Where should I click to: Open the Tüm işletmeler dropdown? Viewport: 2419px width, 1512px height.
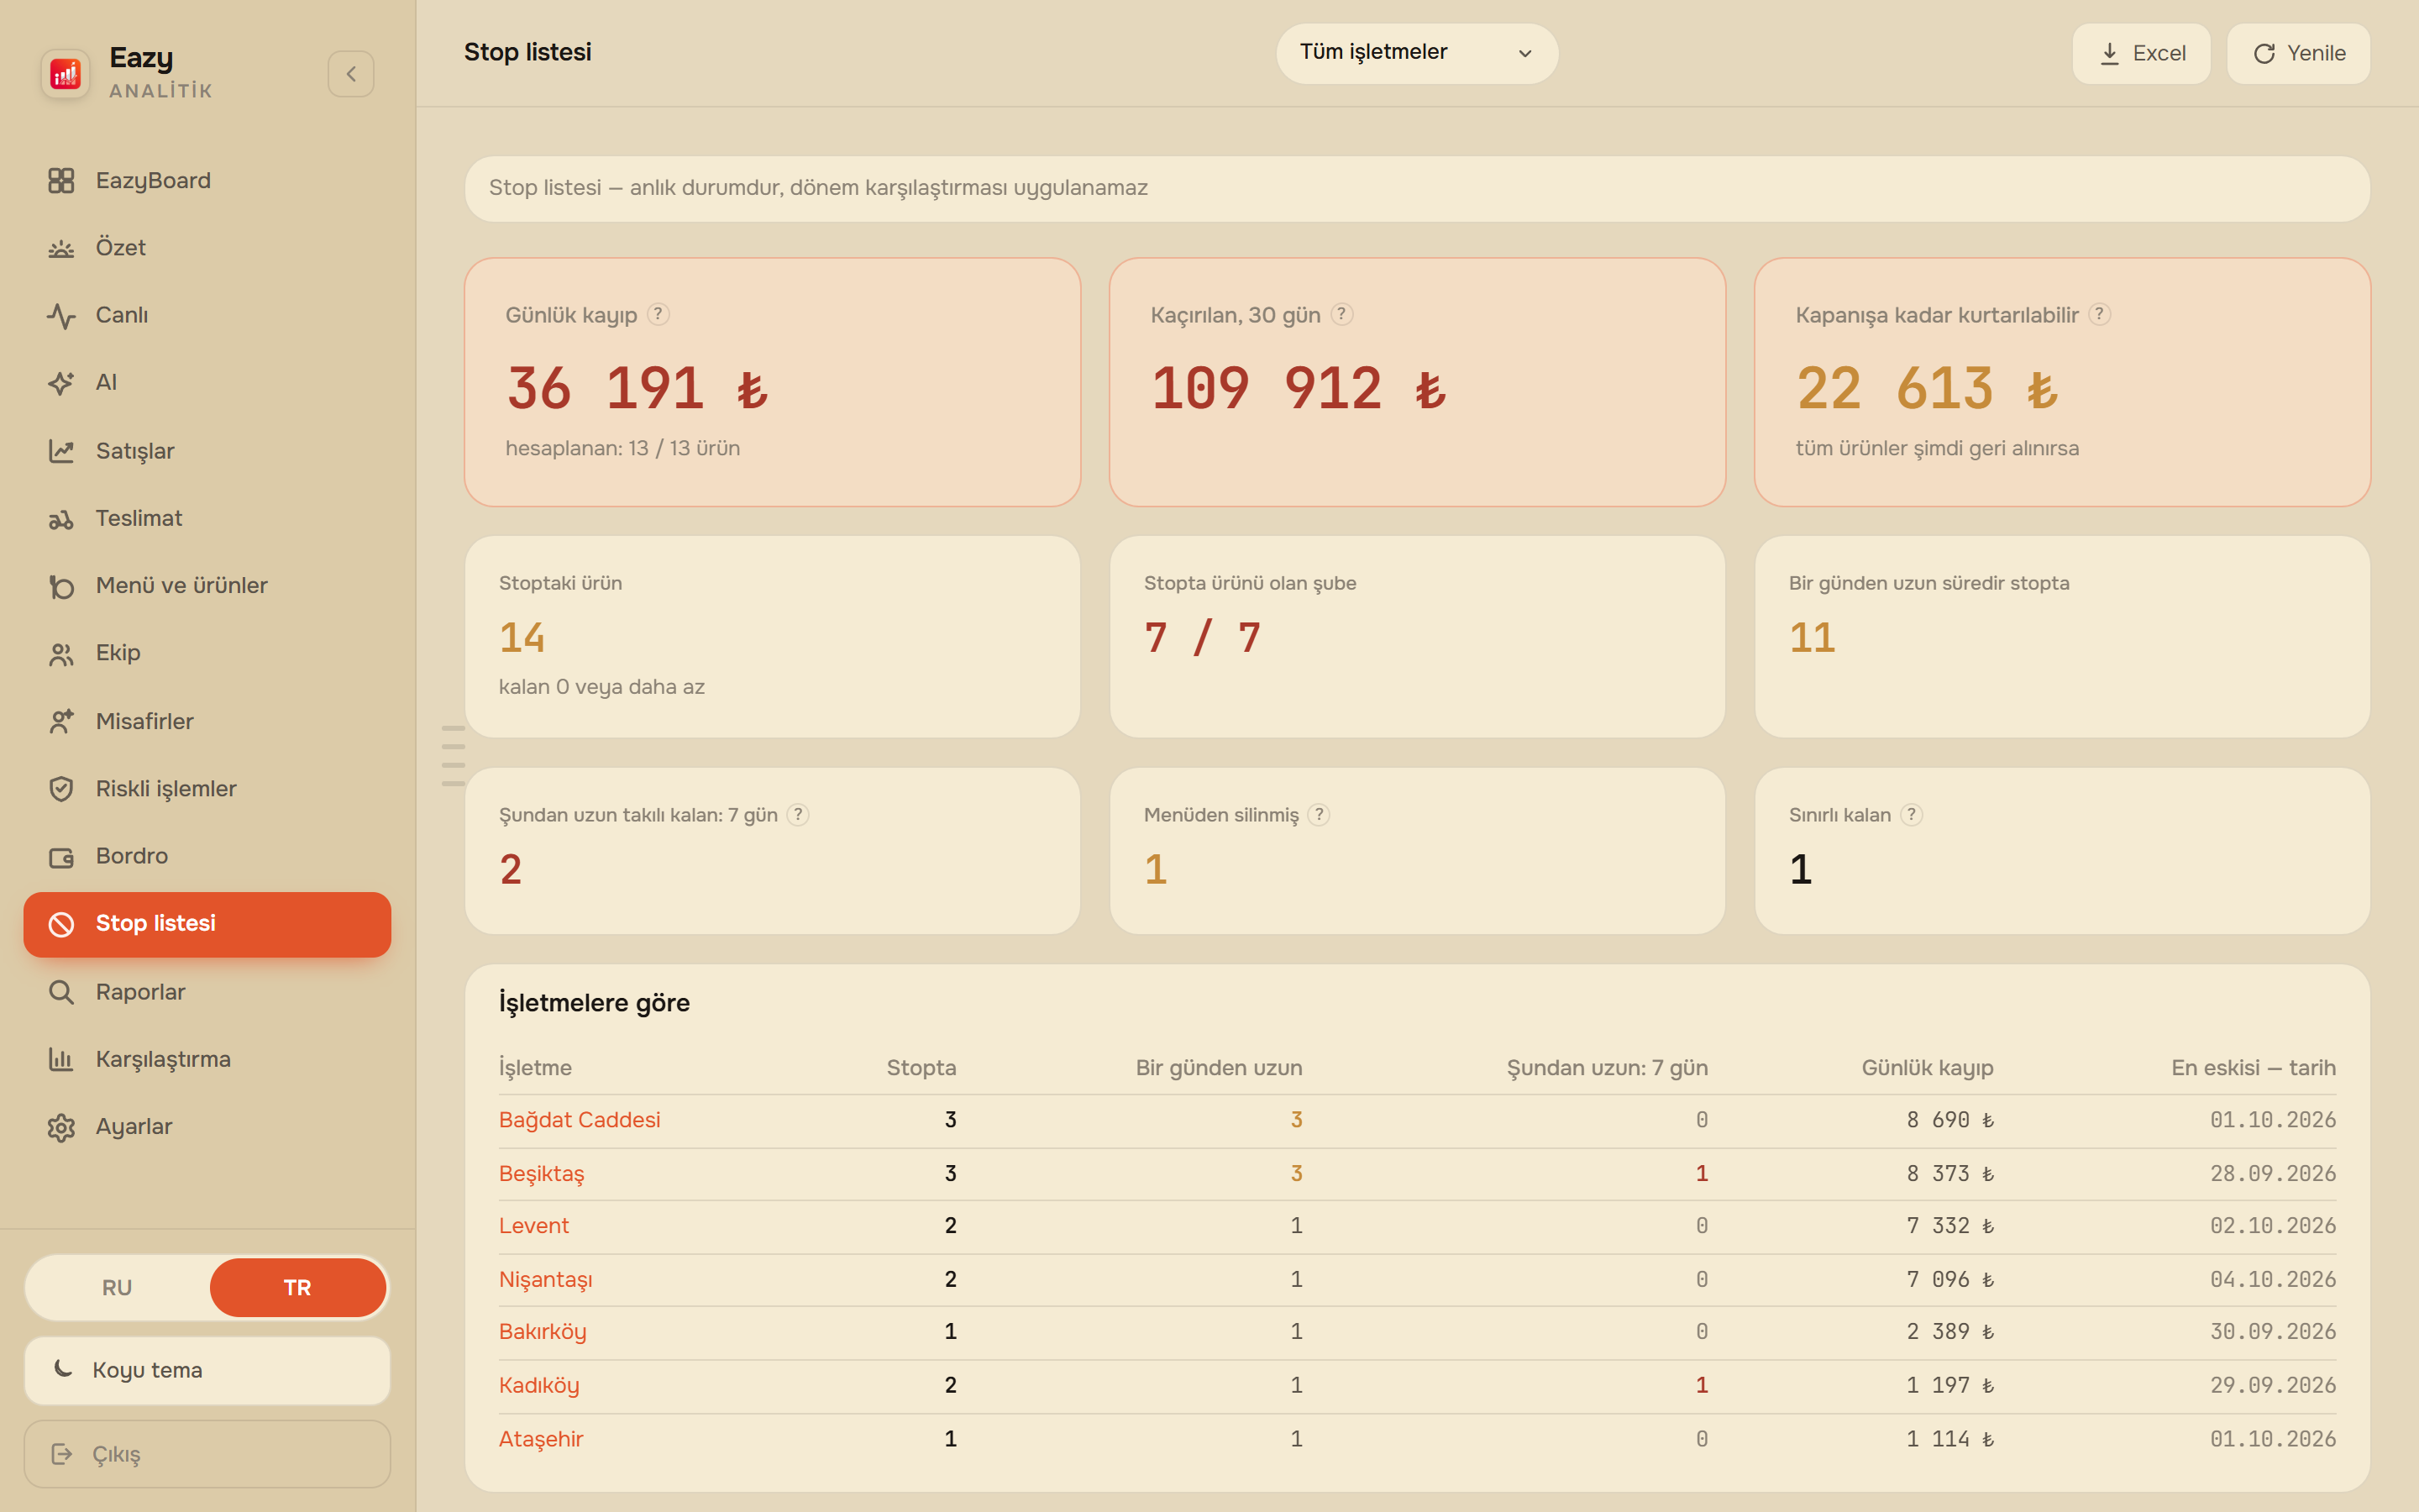(1416, 53)
